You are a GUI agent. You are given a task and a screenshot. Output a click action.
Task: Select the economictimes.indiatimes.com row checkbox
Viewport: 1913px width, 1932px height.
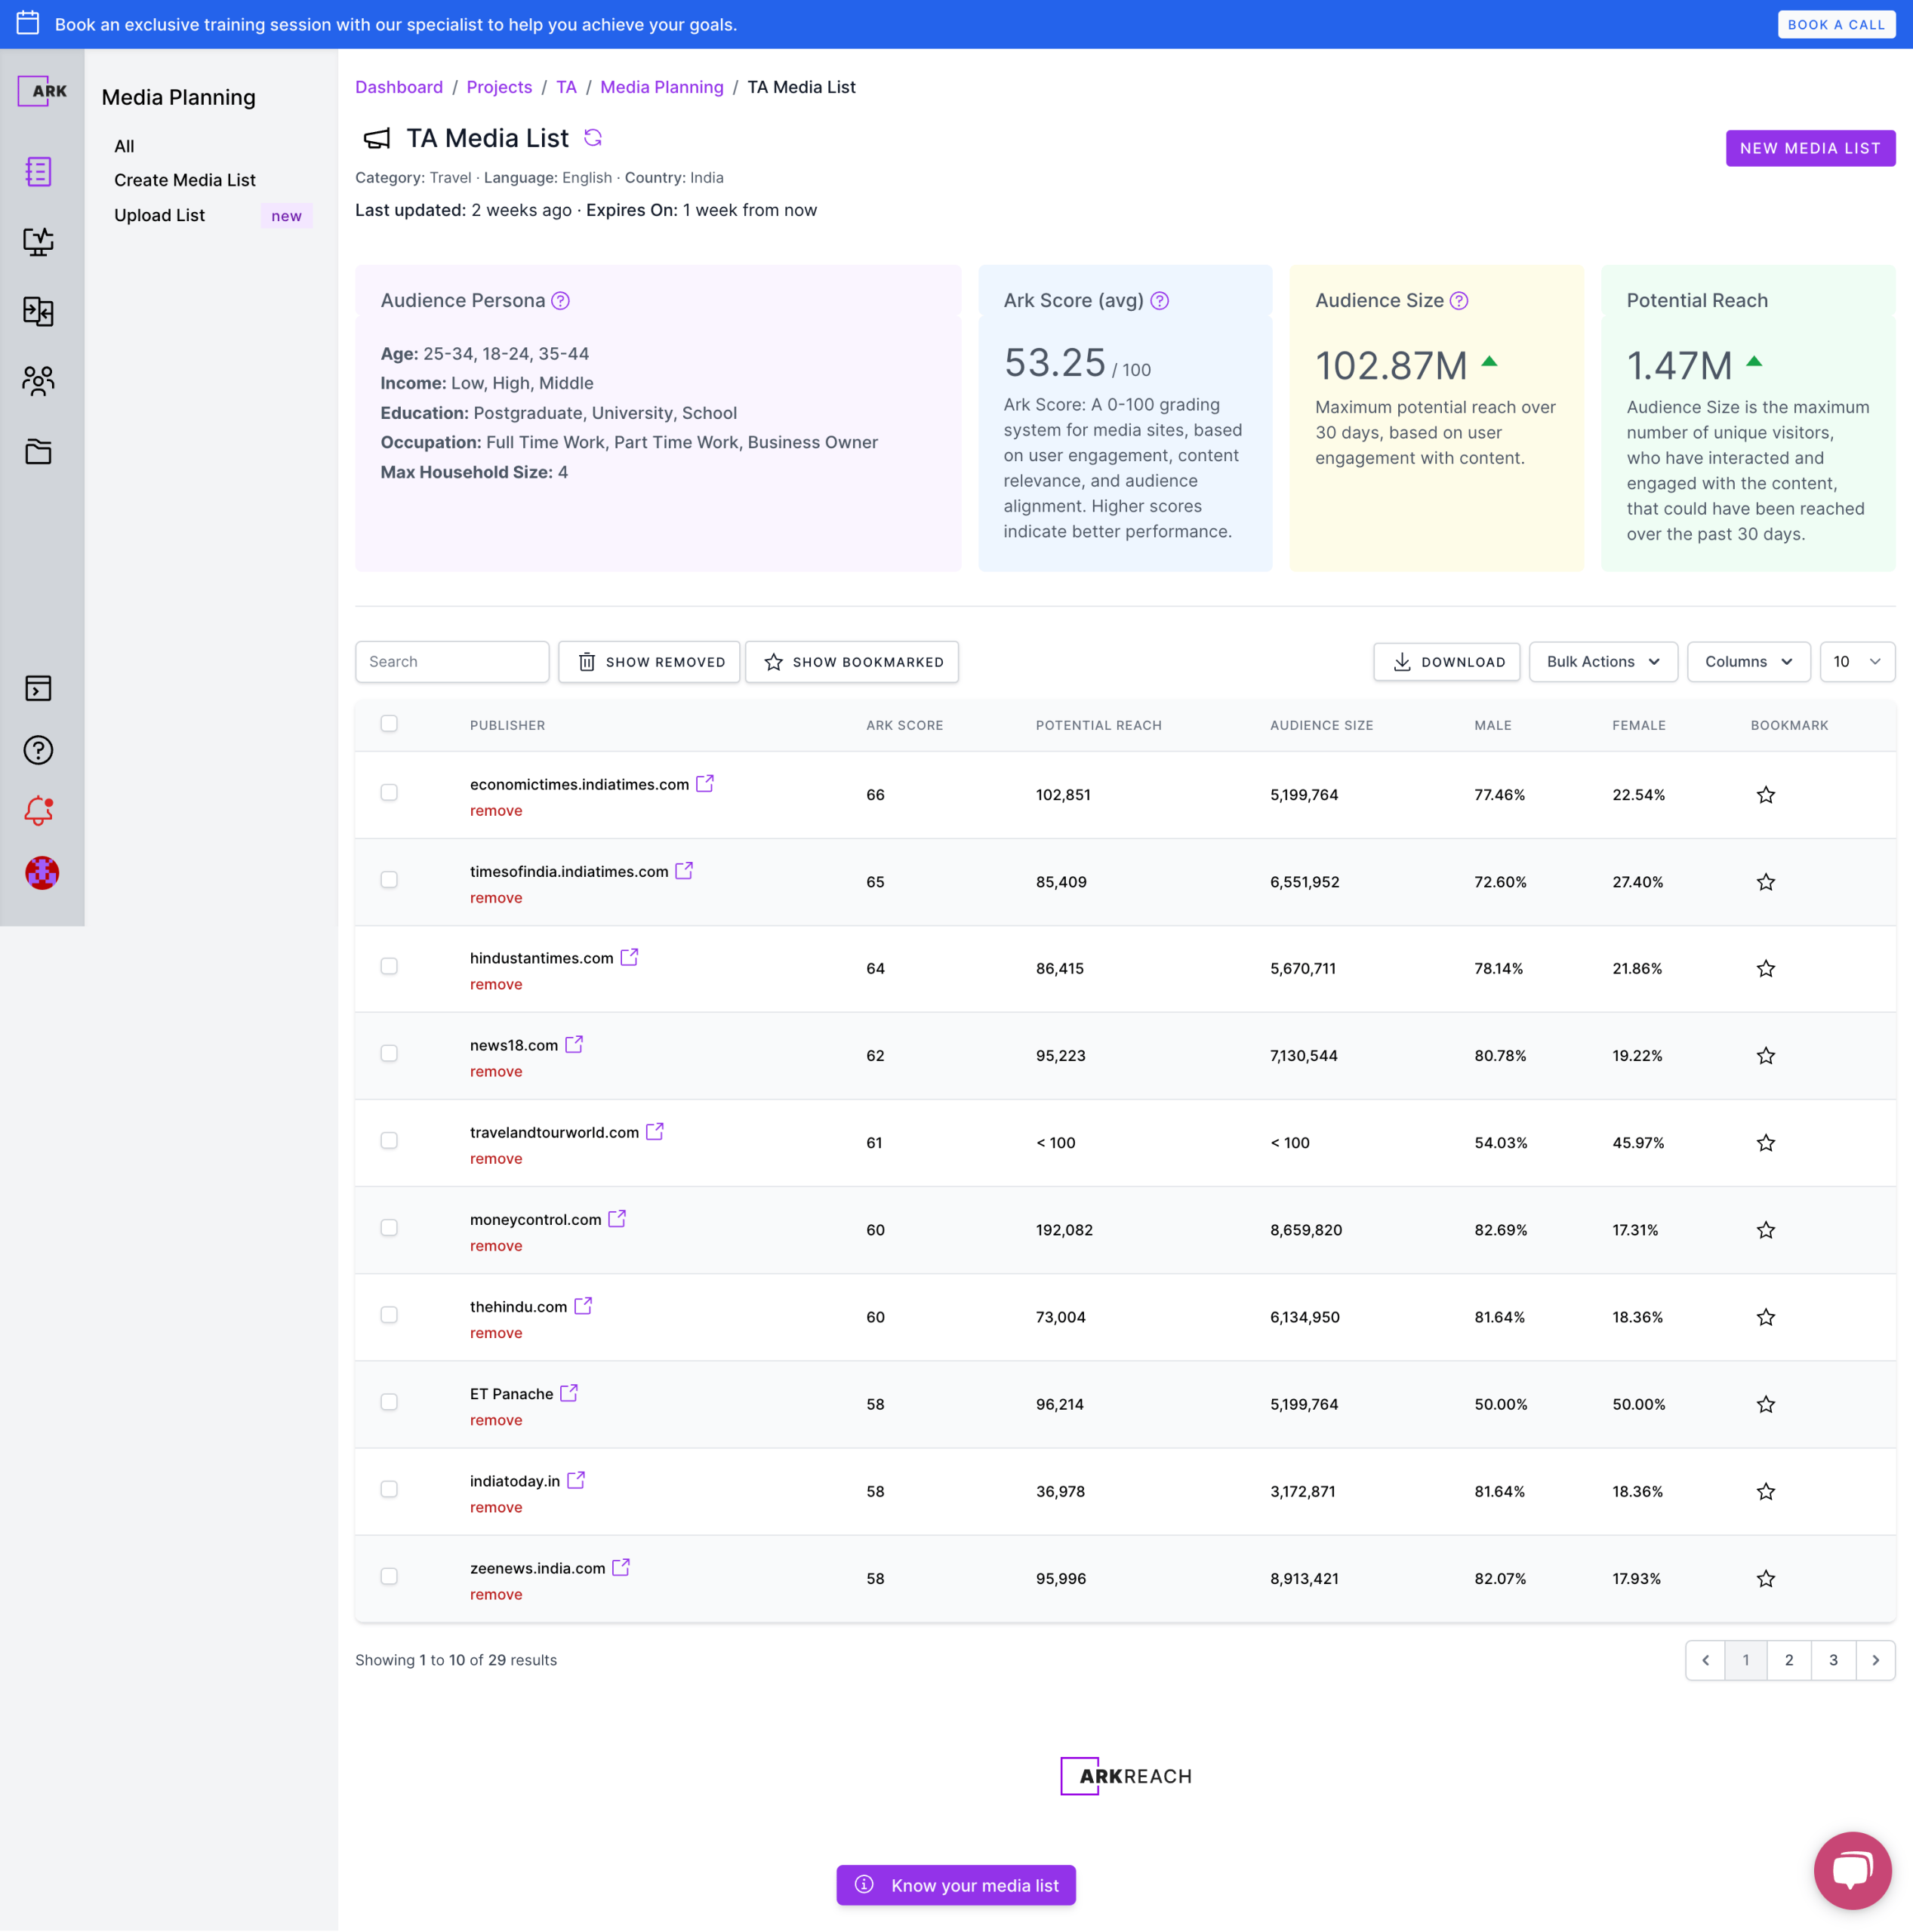tap(390, 793)
